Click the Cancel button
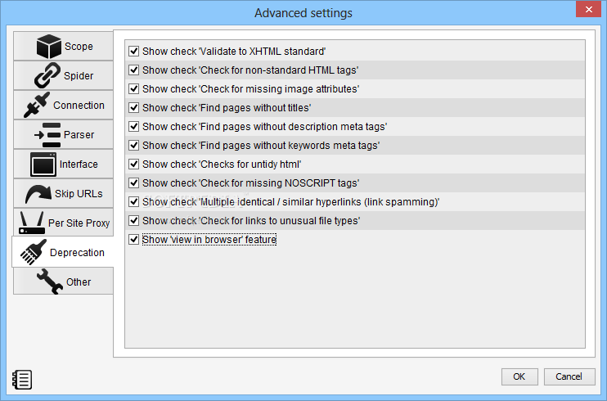This screenshot has width=607, height=401. pyautogui.click(x=569, y=376)
